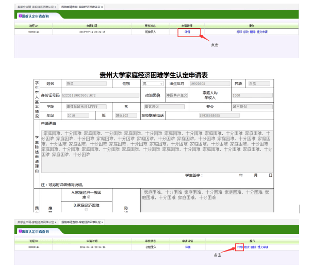Select radio B.家庭经济困难

click(x=86, y=209)
